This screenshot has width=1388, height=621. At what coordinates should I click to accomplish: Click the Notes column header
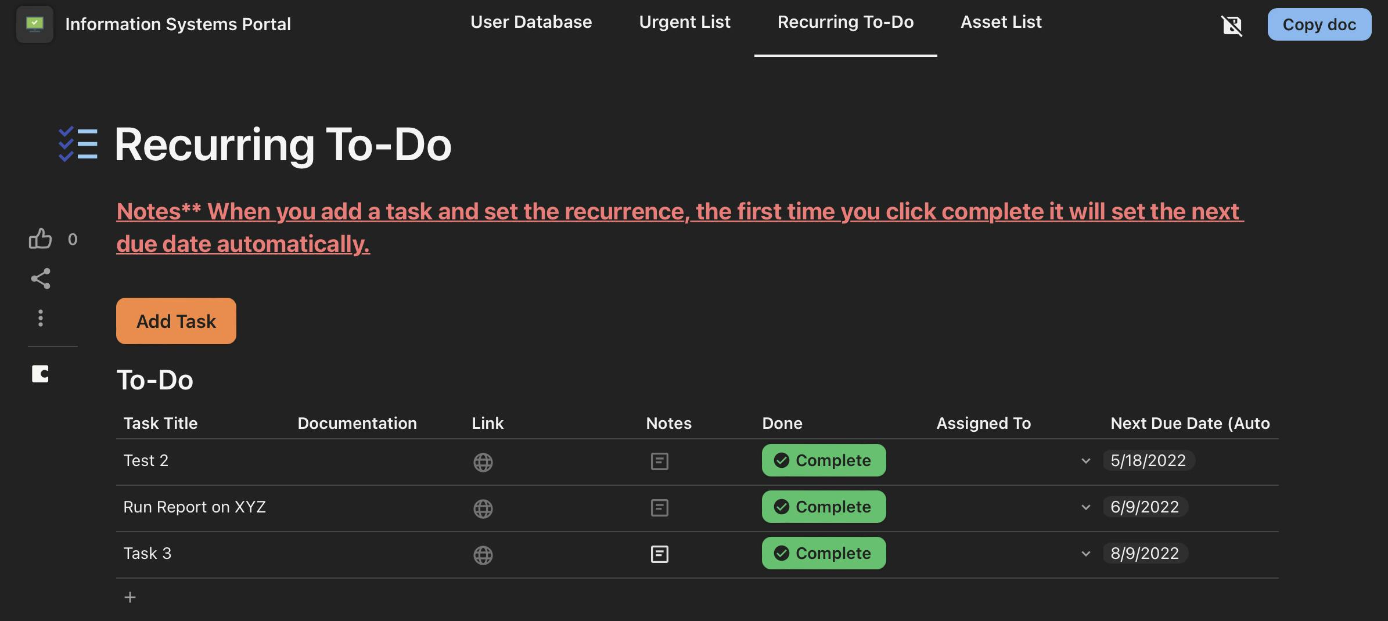pos(669,423)
